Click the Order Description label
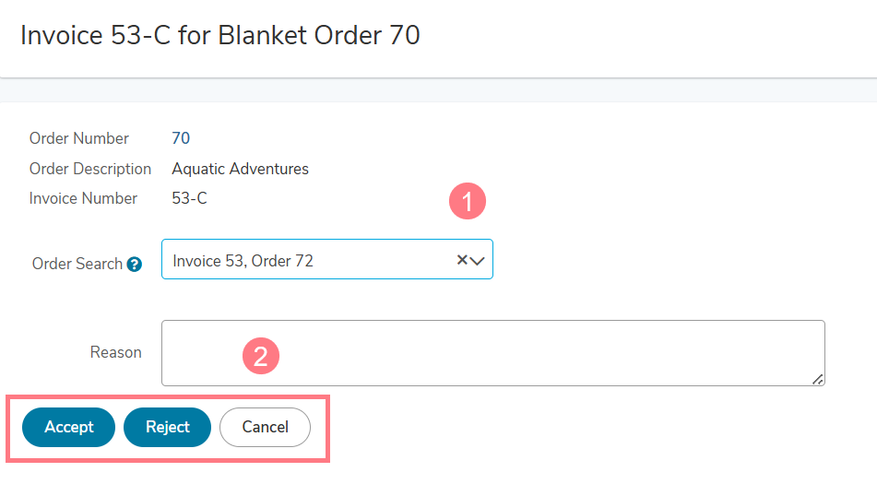The height and width of the screenshot is (484, 877). [90, 169]
